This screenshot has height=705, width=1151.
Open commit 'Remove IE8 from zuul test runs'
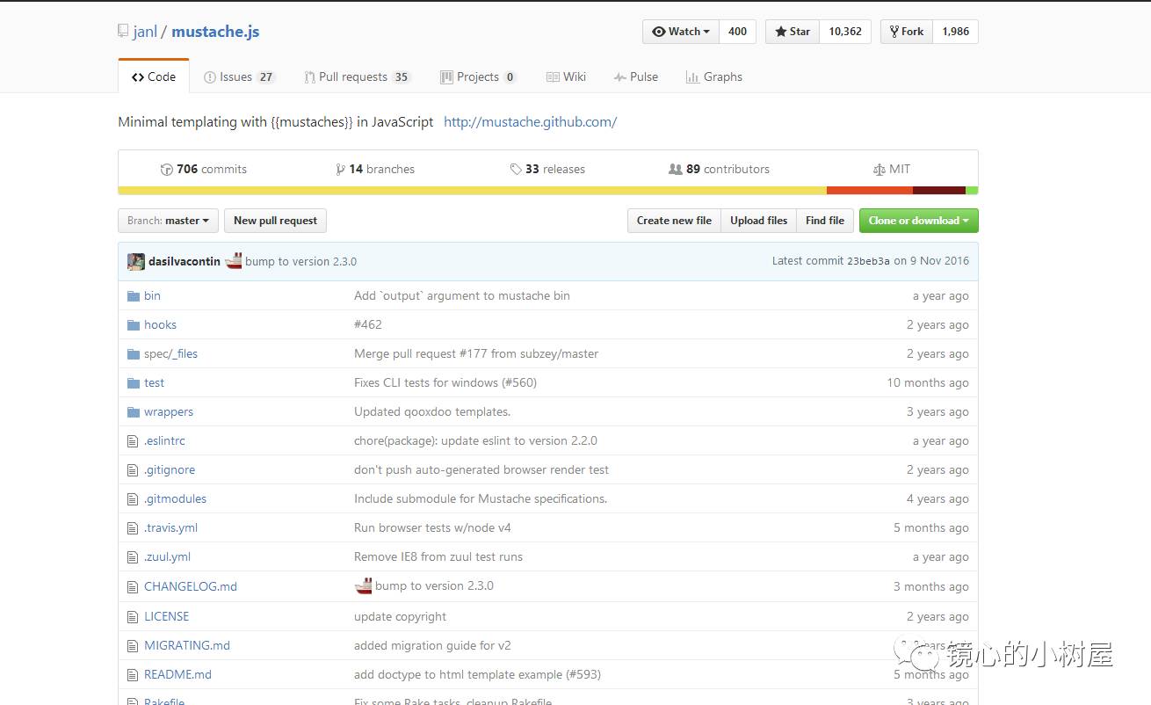pyautogui.click(x=438, y=557)
